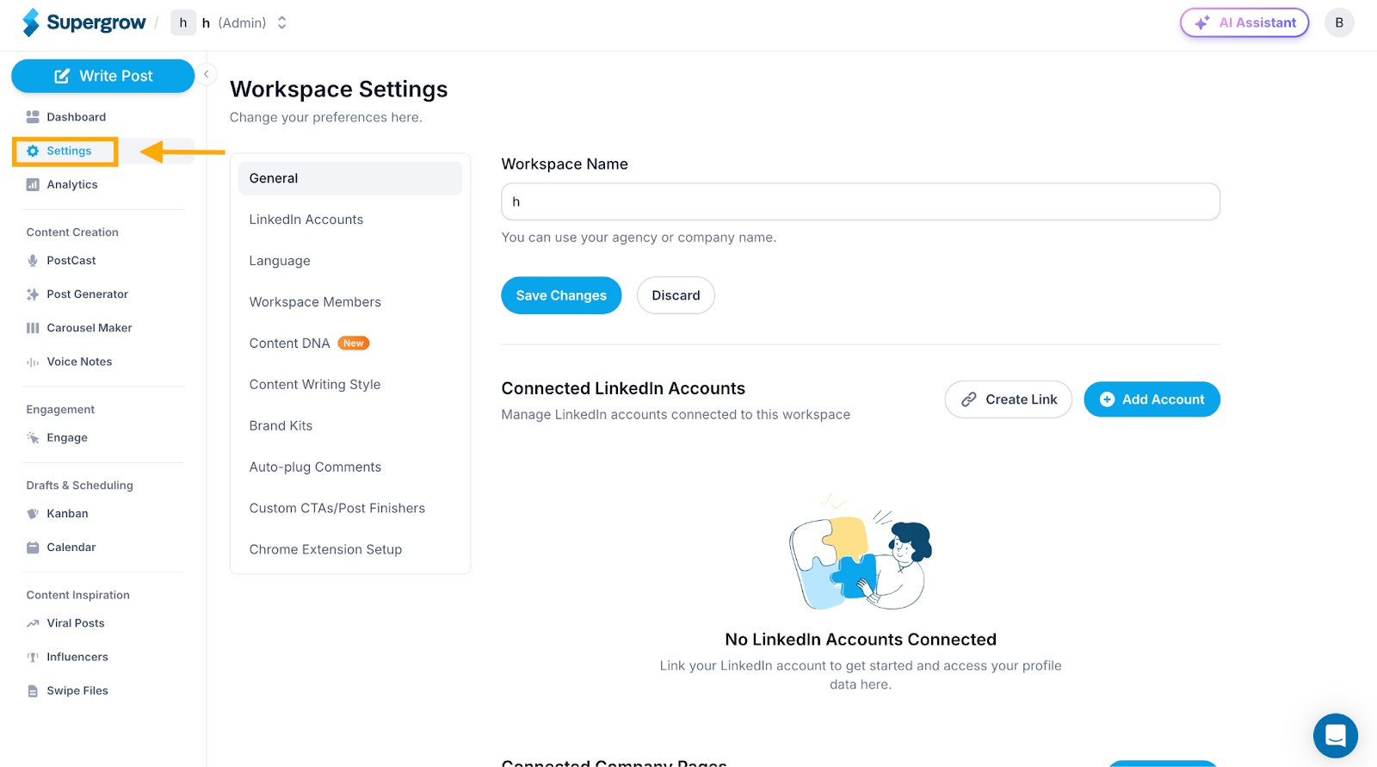Click the Create Link button
Viewport: 1377px width, 767px height.
coord(1009,399)
